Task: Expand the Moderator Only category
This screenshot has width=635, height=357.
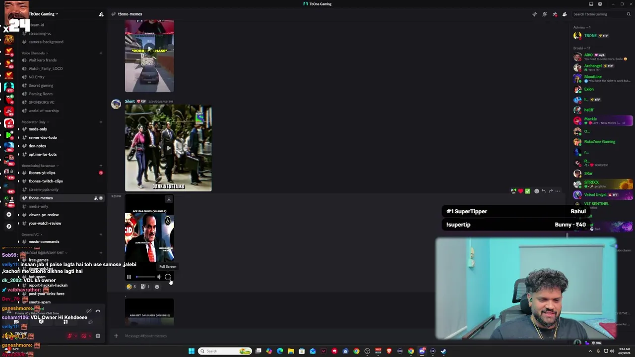Action: coord(34,122)
